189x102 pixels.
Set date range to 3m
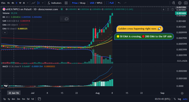[18, 99]
